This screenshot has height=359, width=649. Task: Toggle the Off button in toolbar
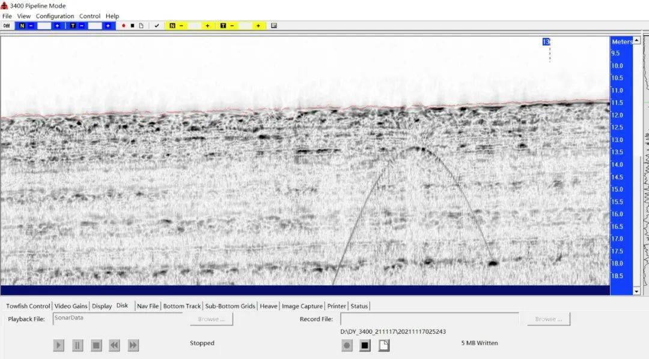coord(7,26)
